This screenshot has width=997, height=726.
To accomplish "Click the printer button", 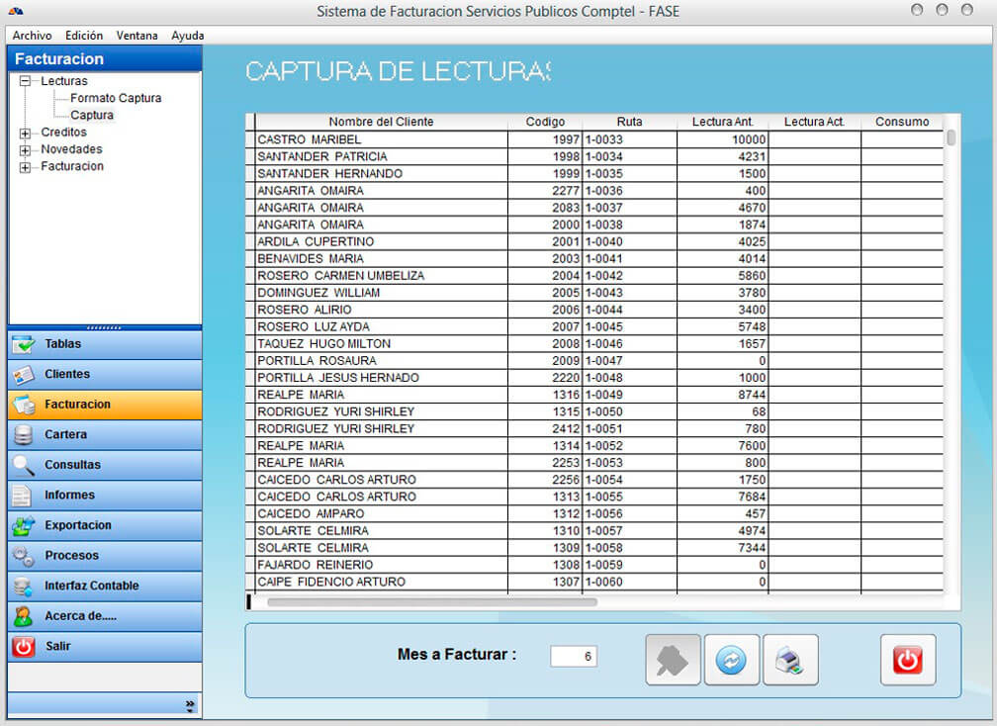I will (x=790, y=660).
